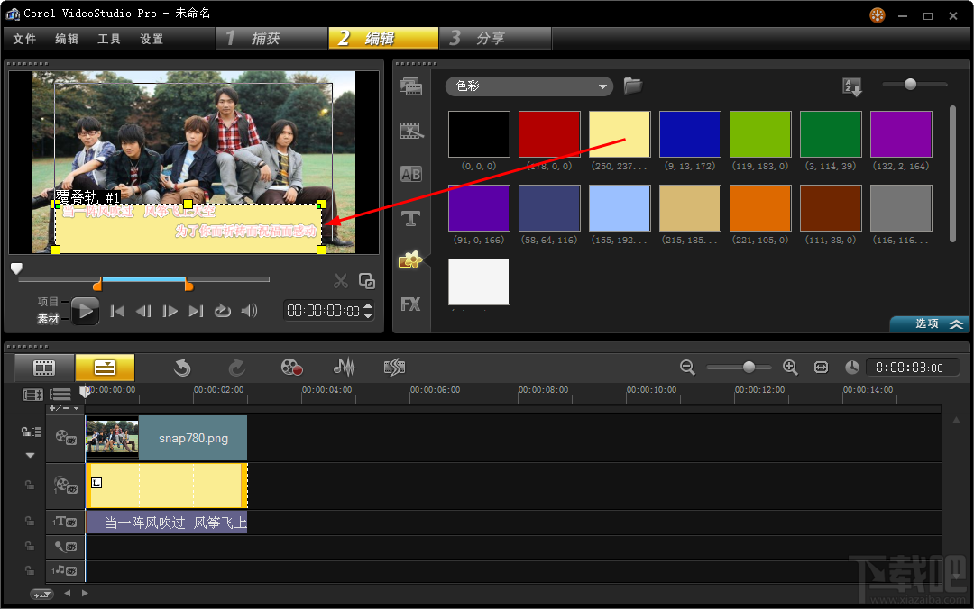
Task: Click the scissors split clip icon
Action: pyautogui.click(x=340, y=281)
